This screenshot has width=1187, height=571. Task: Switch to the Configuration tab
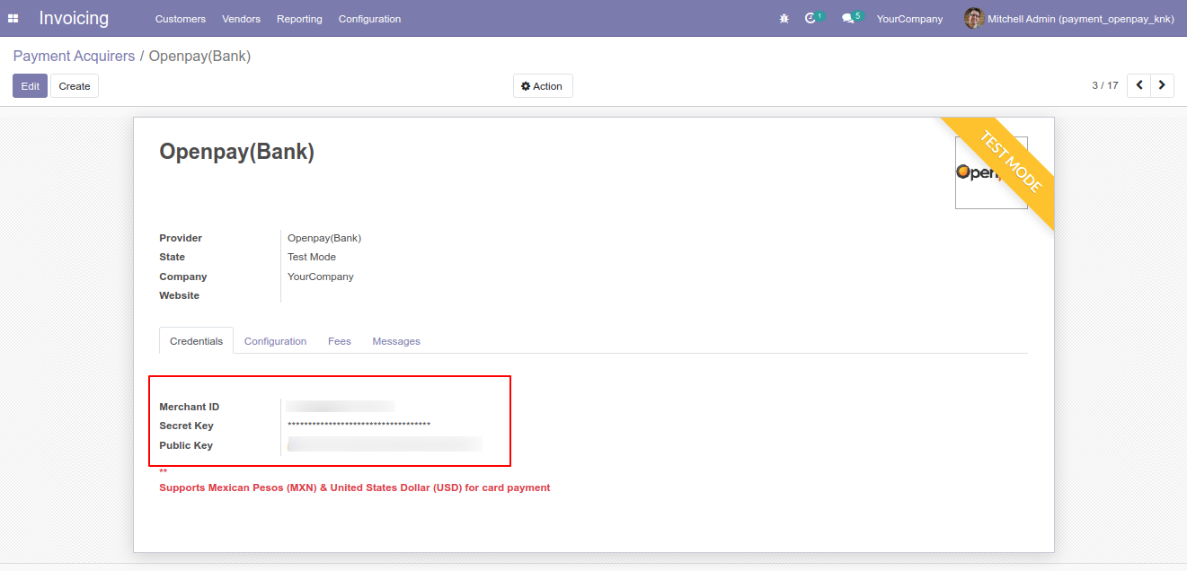[275, 341]
